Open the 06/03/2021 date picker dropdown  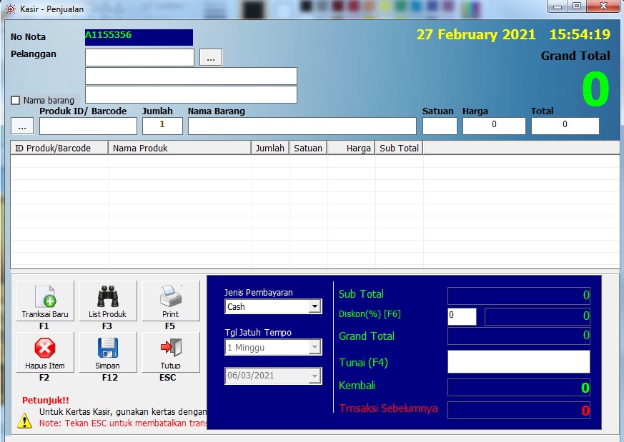coord(315,376)
